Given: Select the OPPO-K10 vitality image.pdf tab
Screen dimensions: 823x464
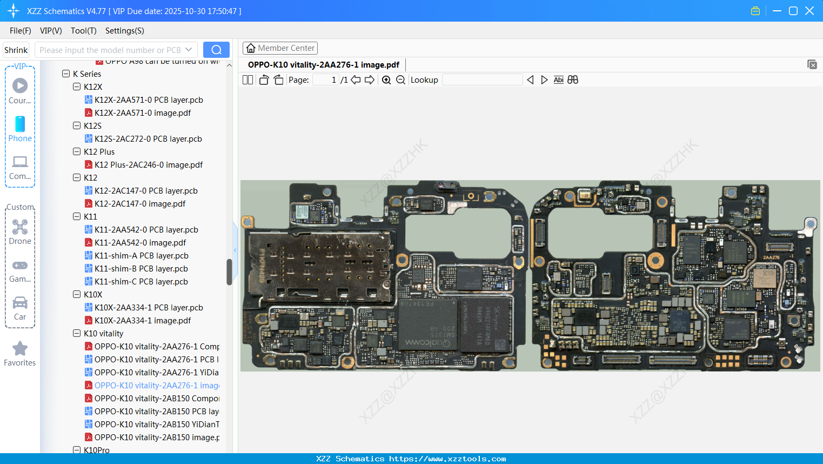Looking at the screenshot, I should click(324, 65).
